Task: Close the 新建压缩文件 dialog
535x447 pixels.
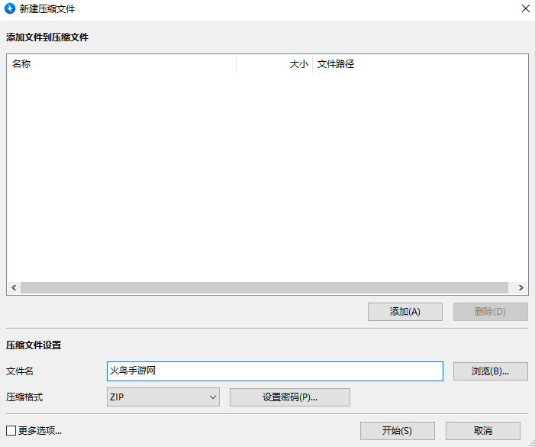Action: tap(525, 8)
